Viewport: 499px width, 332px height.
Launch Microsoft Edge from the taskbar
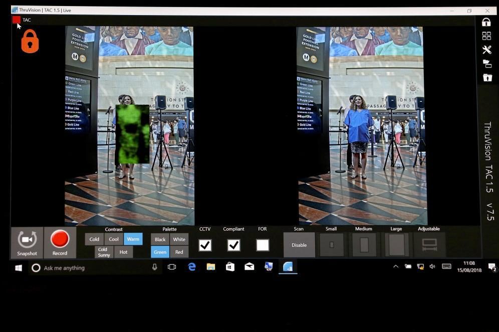pyautogui.click(x=191, y=267)
